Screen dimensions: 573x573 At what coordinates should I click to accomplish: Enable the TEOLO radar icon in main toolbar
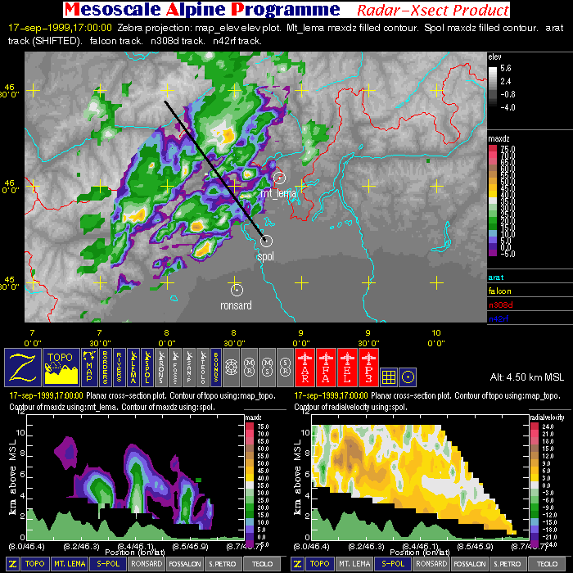(203, 368)
